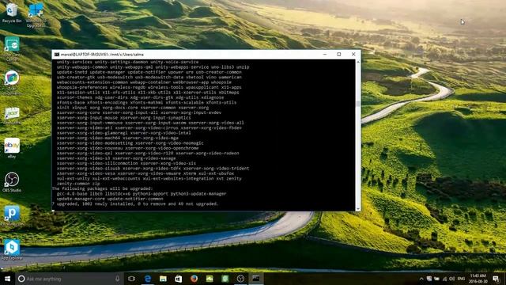
Task: Open the Windows 10 Upgrade desktop shortcut
Action: coord(36,14)
